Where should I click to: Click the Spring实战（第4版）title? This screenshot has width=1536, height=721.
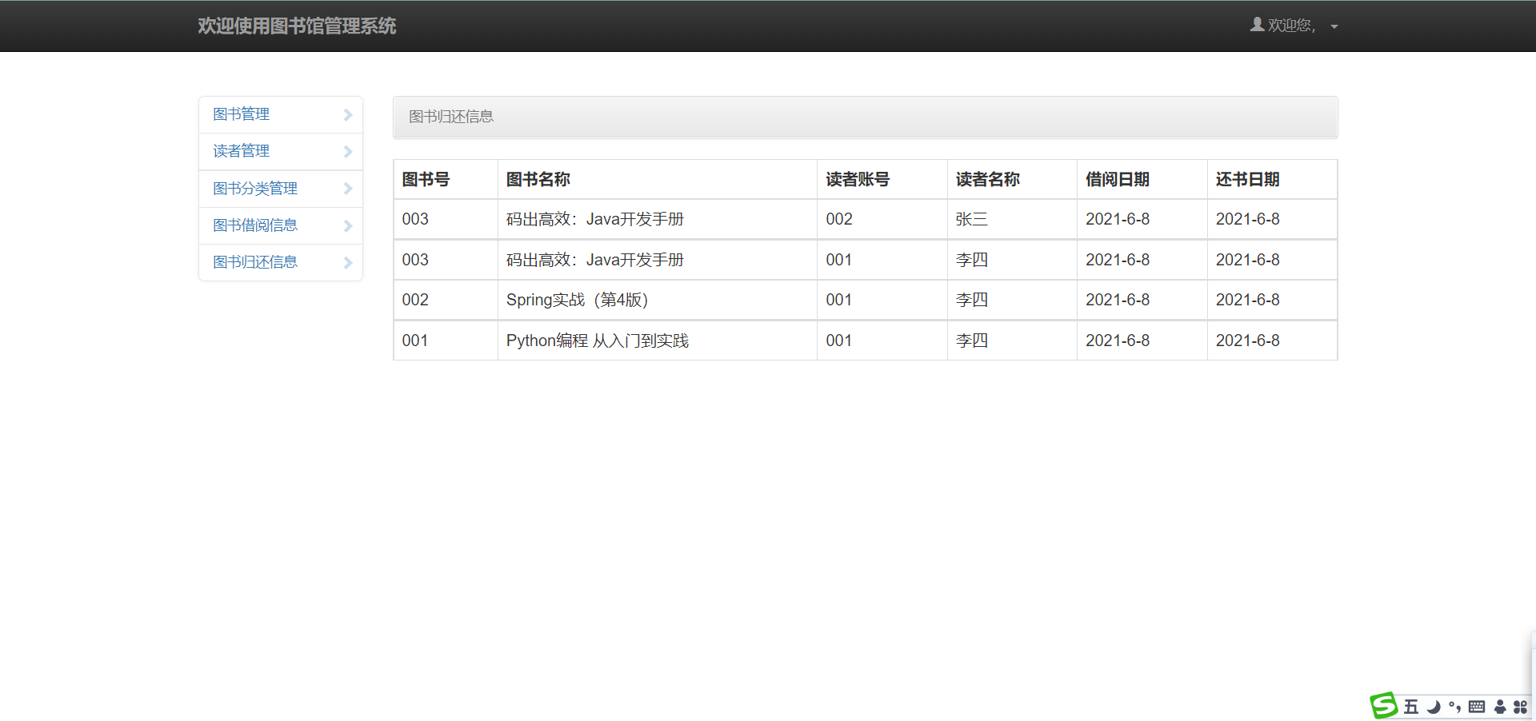pos(578,300)
